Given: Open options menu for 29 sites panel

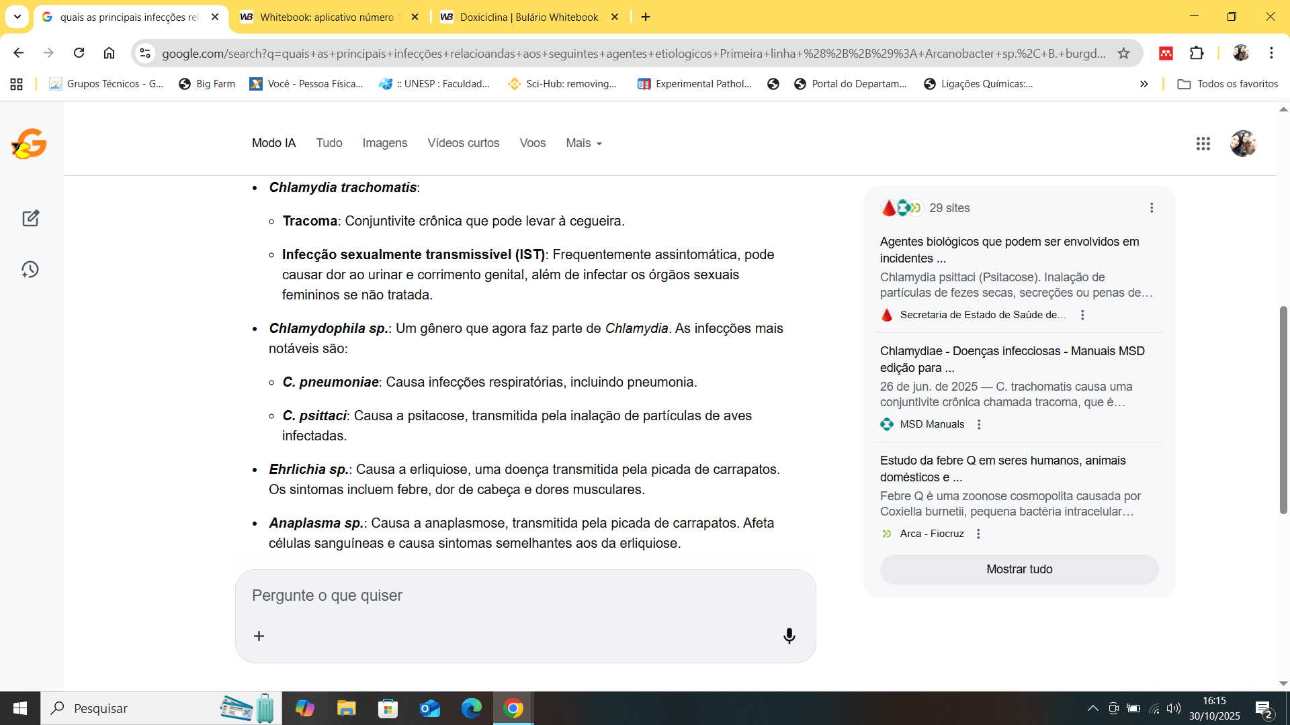Looking at the screenshot, I should pyautogui.click(x=1151, y=208).
